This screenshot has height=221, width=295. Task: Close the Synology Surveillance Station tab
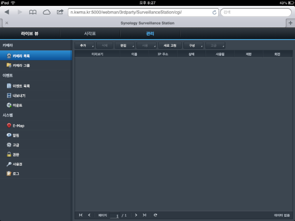click(x=7, y=23)
